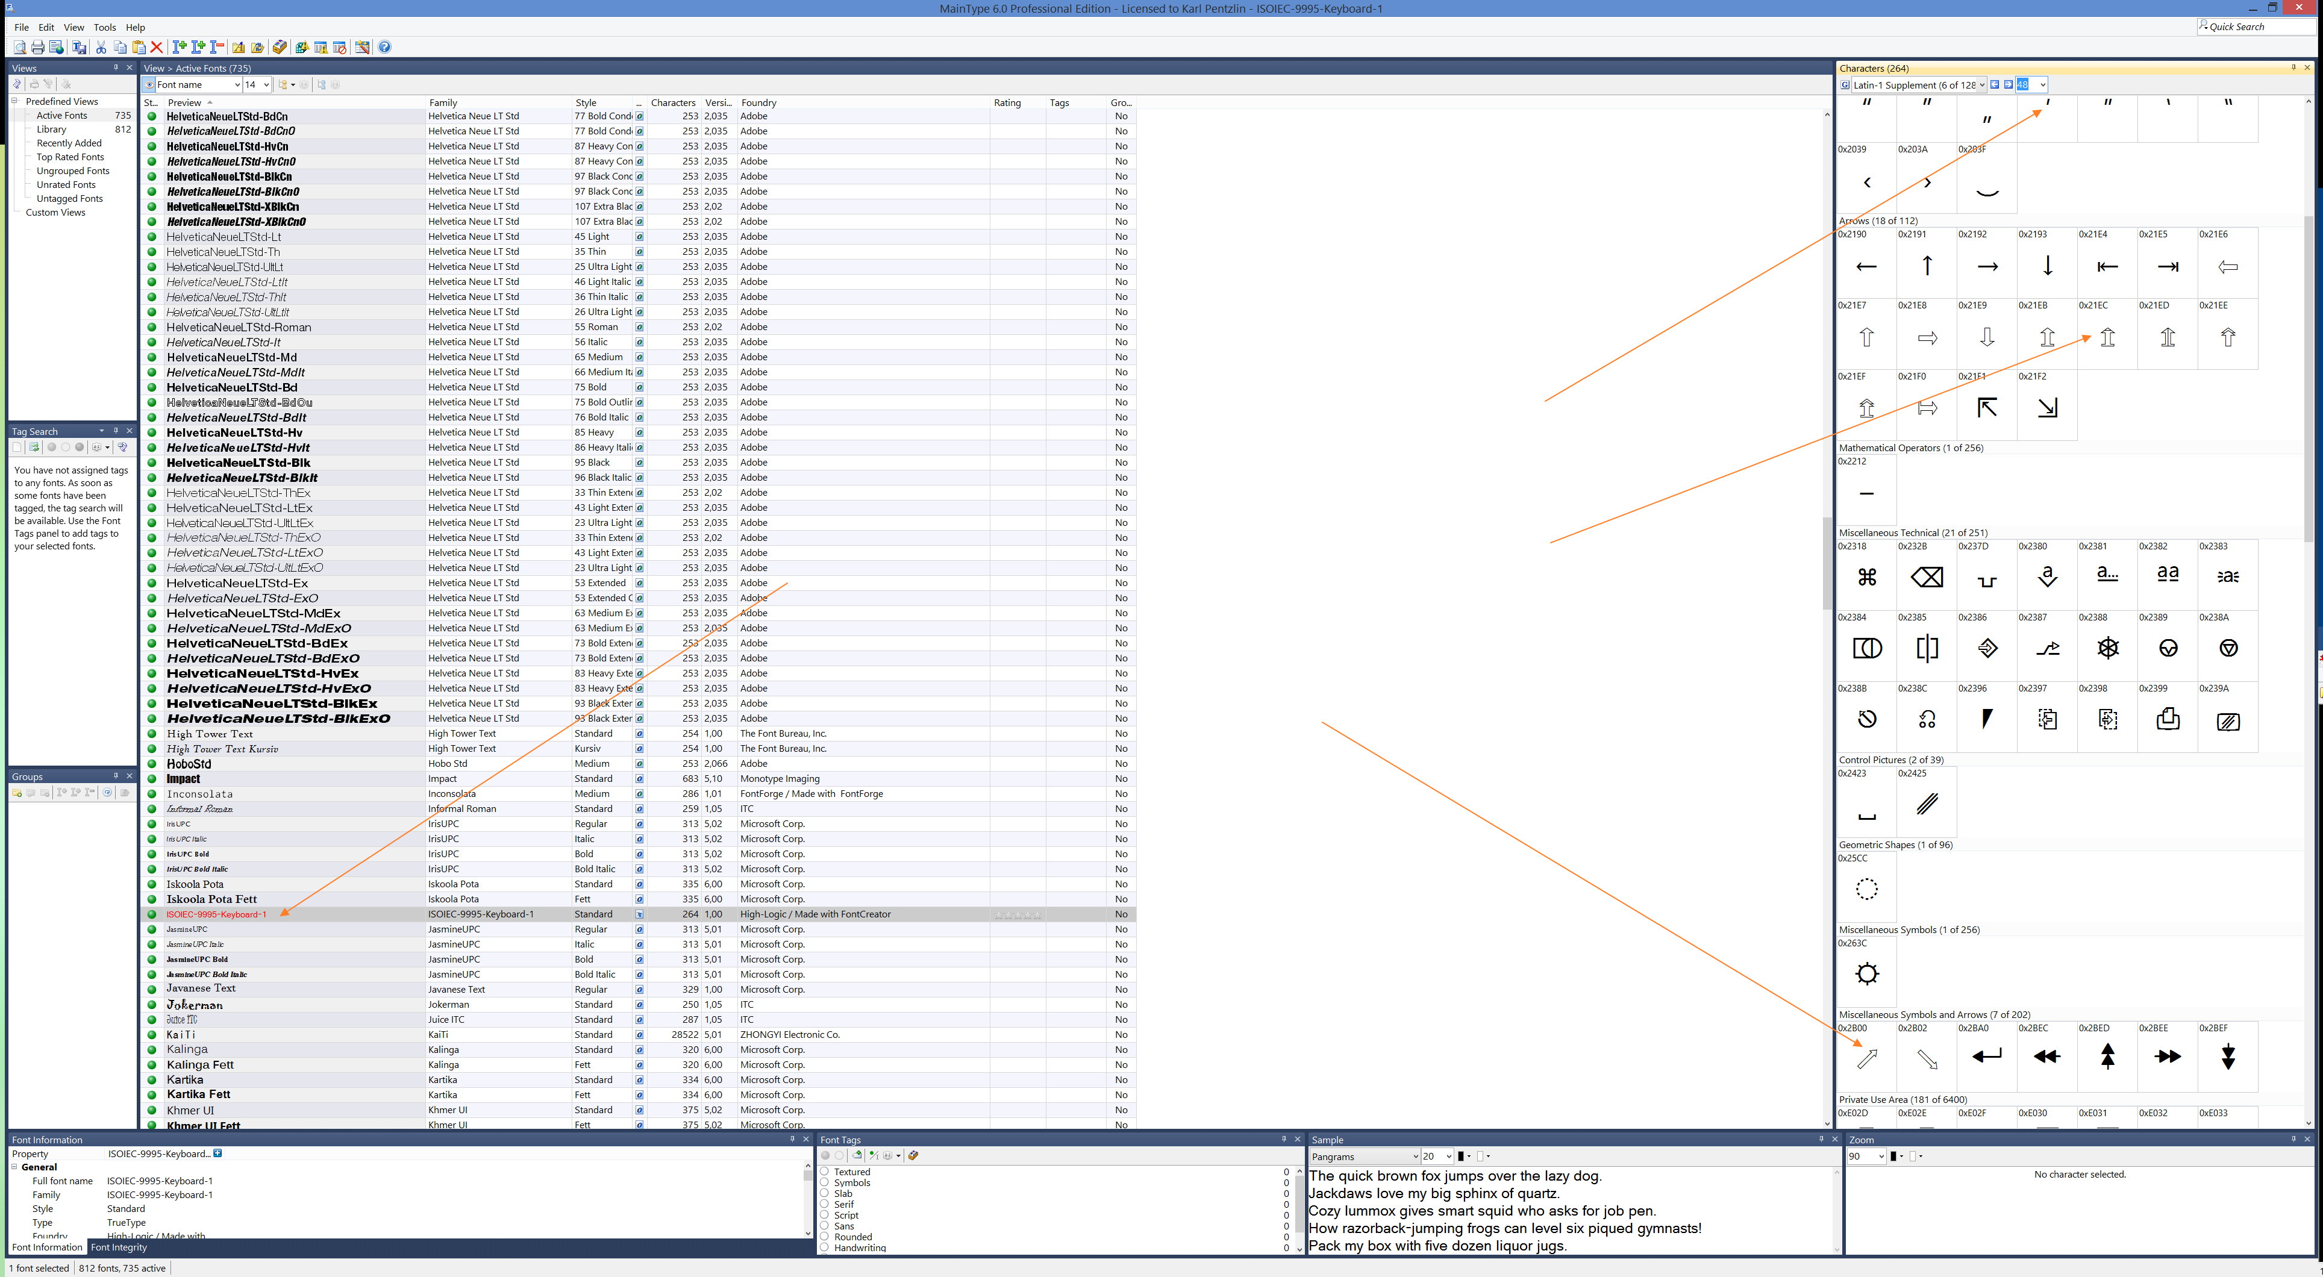This screenshot has width=2323, height=1277.
Task: Click the save fonts floppy disk icon
Action: click(x=80, y=47)
